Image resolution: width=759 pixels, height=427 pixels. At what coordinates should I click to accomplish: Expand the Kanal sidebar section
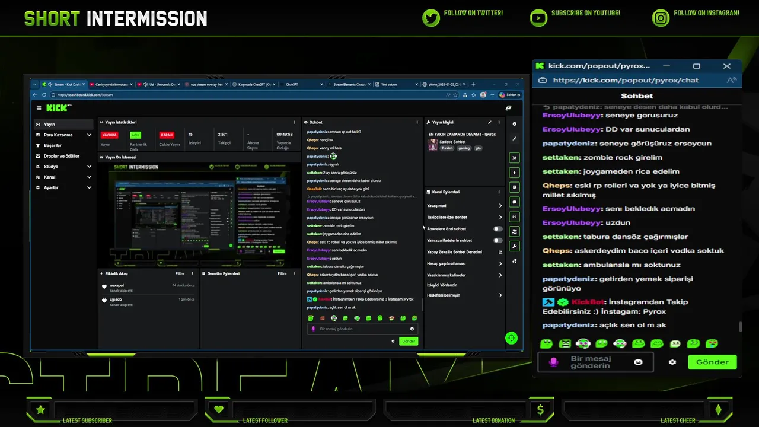pyautogui.click(x=89, y=177)
